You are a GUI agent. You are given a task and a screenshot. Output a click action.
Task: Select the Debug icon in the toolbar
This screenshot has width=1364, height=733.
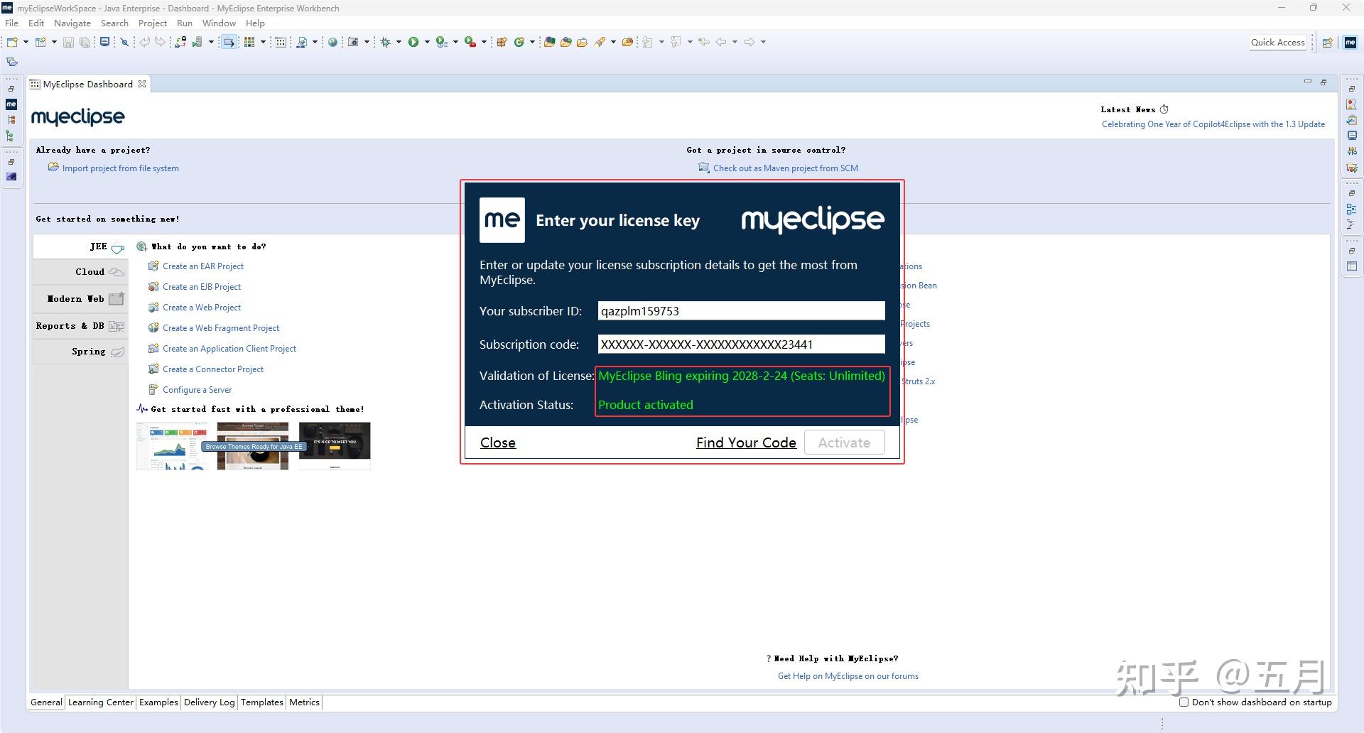point(386,42)
